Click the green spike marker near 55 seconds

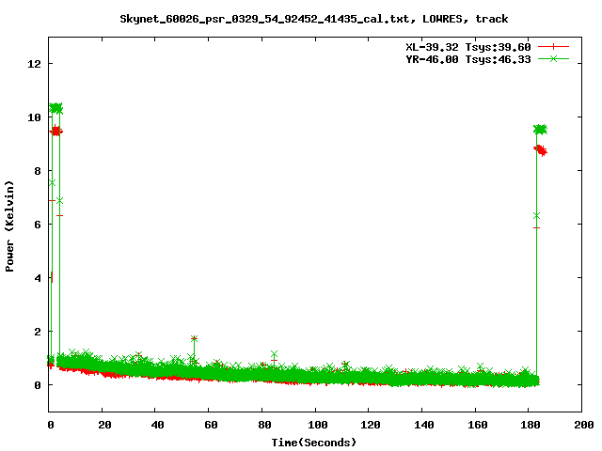[x=195, y=338]
